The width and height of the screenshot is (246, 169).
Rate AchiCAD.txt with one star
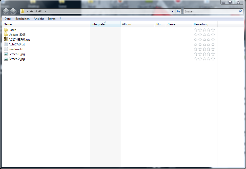[196, 44]
